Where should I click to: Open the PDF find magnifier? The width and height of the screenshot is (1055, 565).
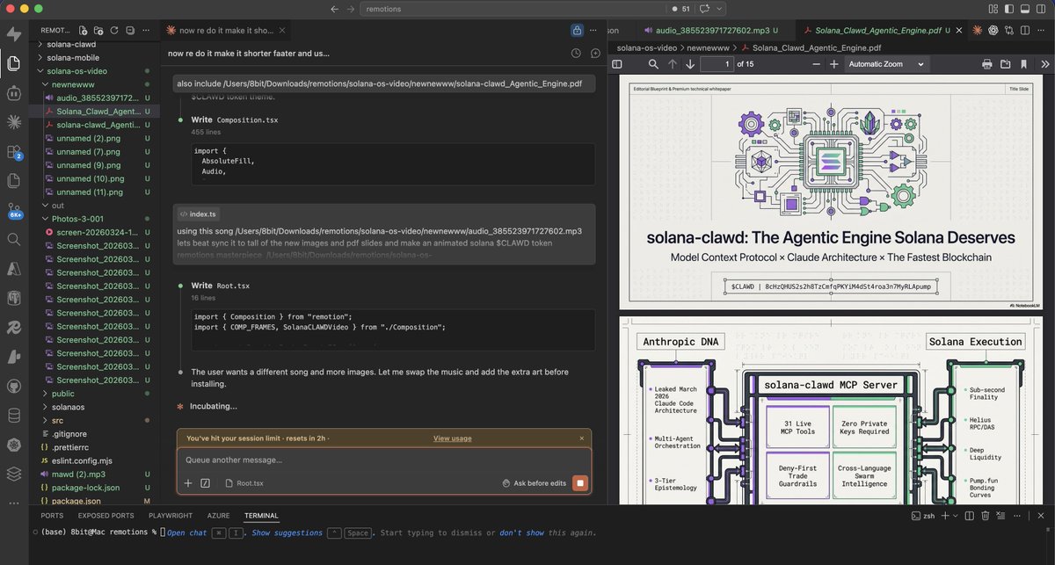pyautogui.click(x=653, y=64)
